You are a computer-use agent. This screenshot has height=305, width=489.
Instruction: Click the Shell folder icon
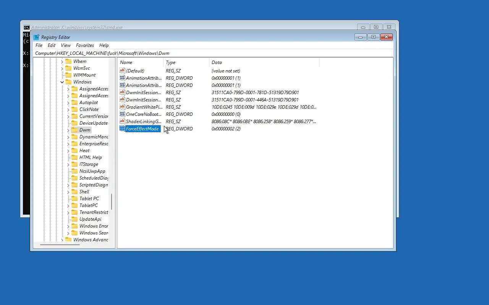[74, 192]
